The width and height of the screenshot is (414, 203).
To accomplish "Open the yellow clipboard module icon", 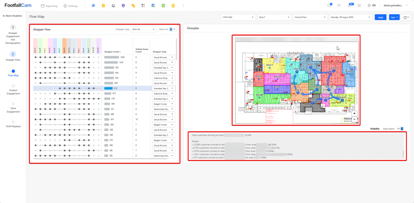I will [x=103, y=6].
